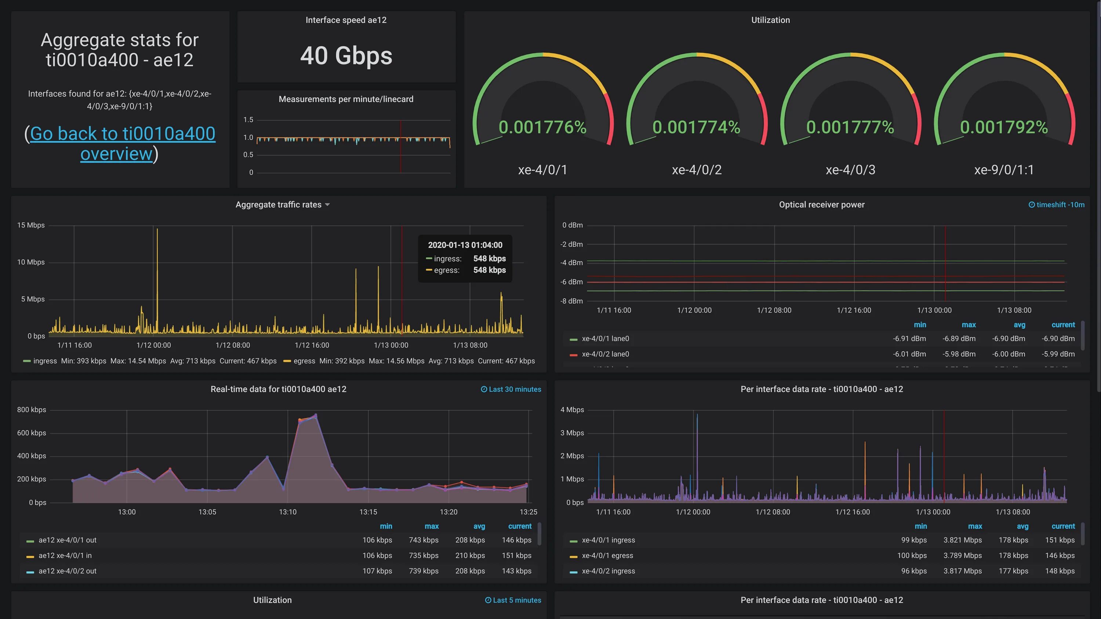
Task: Toggle ae12 xe-4/0/1 out series visibility
Action: (x=67, y=540)
